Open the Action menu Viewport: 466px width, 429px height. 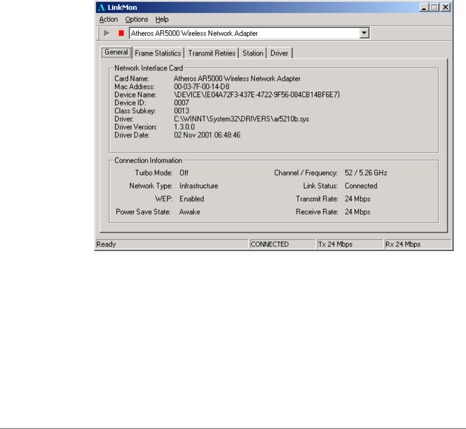point(109,20)
